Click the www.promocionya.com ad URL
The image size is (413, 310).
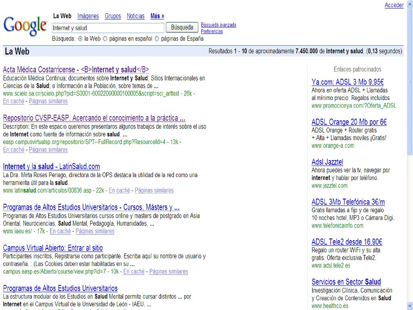354,106
